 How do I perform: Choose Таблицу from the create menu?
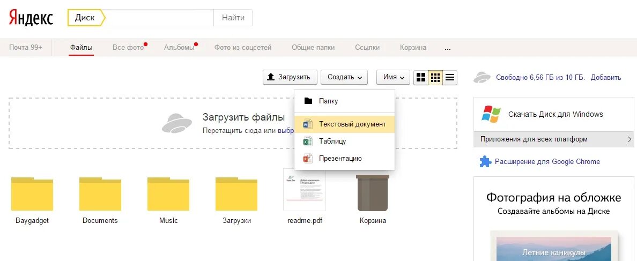tap(344, 141)
